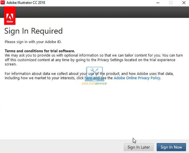
Task: Open the Adobe Online Privacy Policy link
Action: (x=137, y=78)
